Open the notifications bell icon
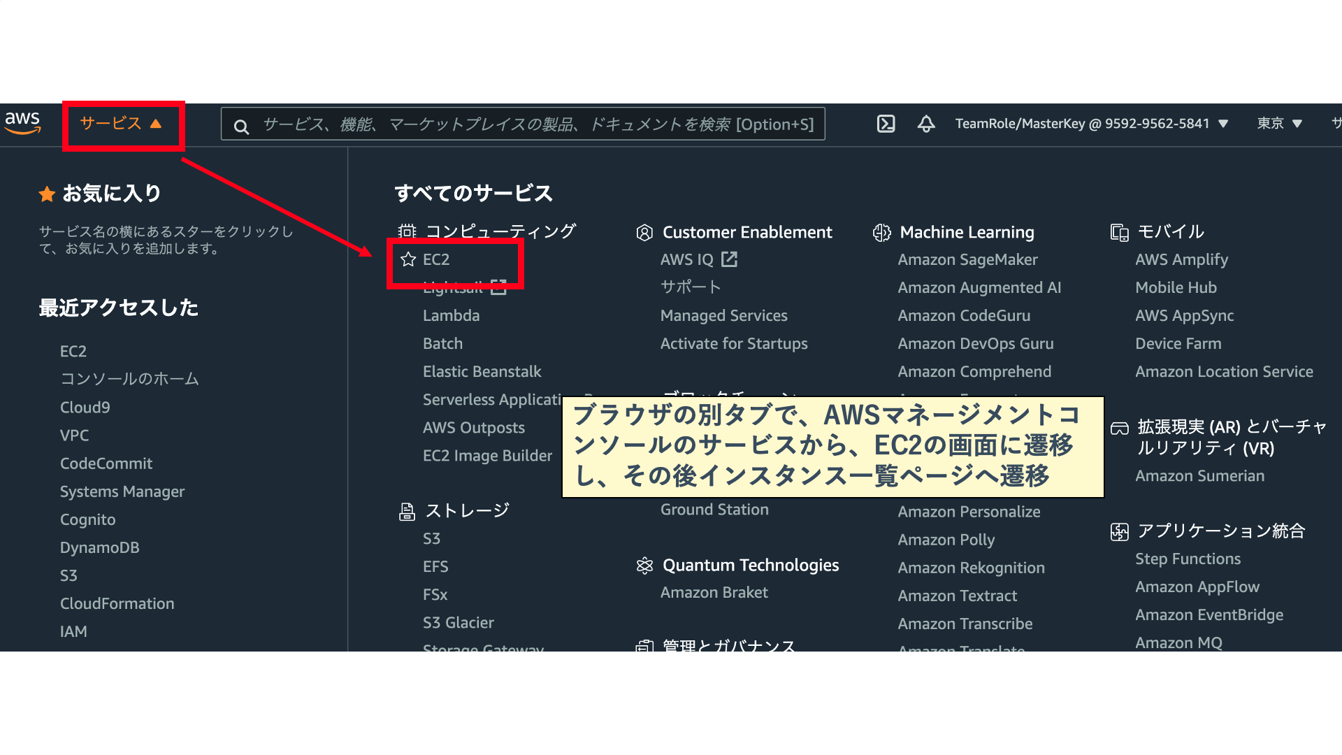Viewport: 1342px width, 755px height. tap(926, 124)
